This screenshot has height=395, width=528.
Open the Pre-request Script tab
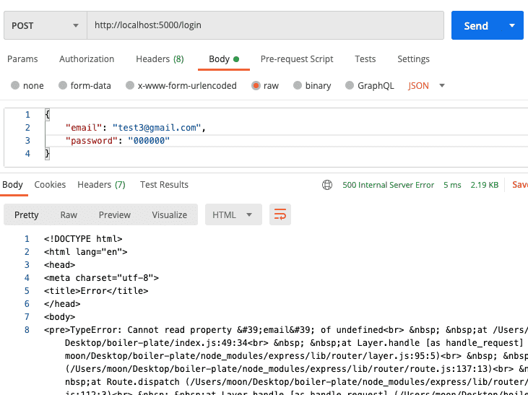(x=297, y=59)
